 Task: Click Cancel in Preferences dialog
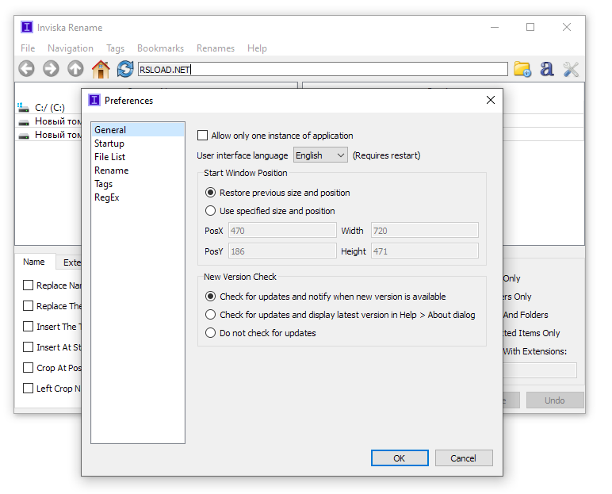pos(464,458)
